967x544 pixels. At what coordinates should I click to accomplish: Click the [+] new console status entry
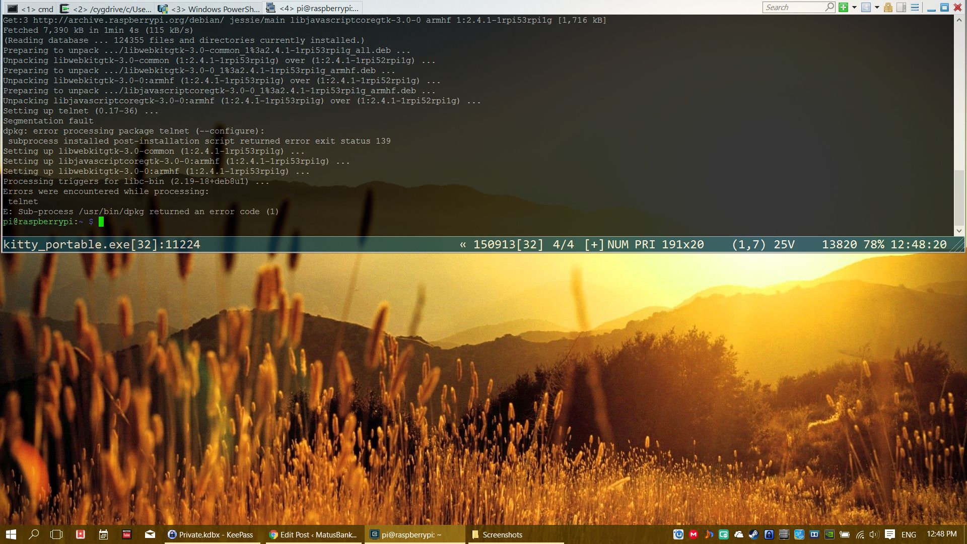pyautogui.click(x=594, y=244)
